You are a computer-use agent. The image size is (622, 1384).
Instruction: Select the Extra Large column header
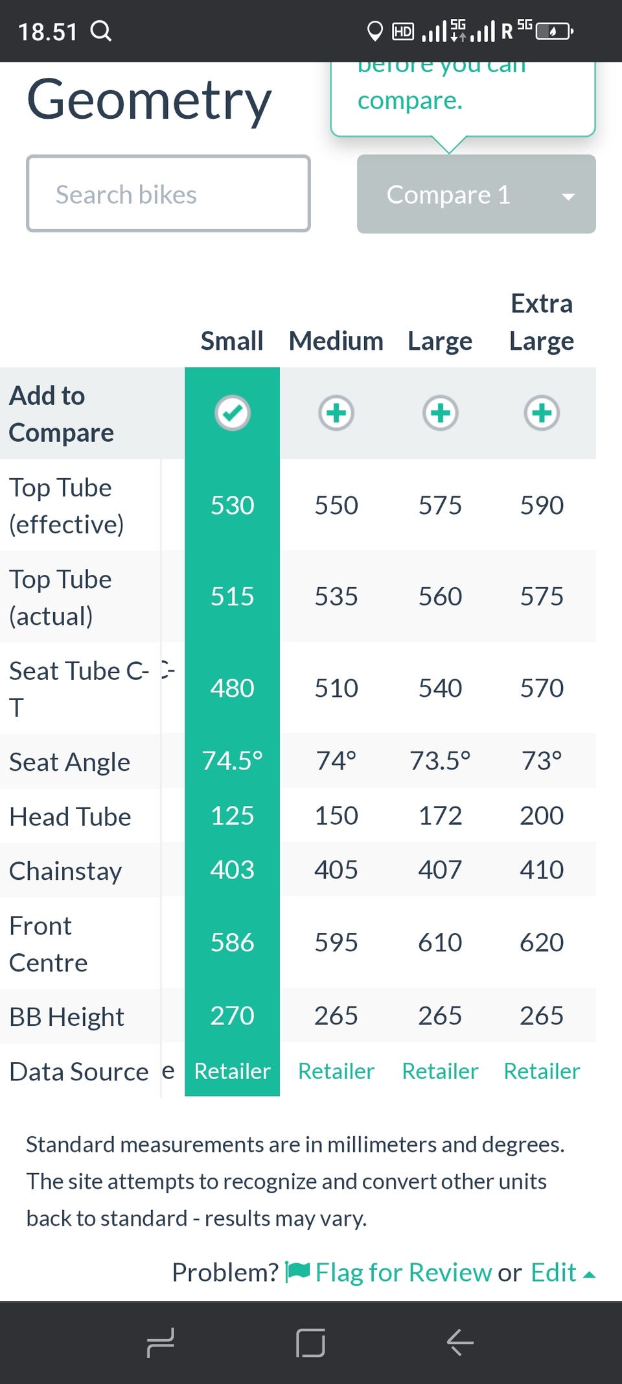(542, 322)
